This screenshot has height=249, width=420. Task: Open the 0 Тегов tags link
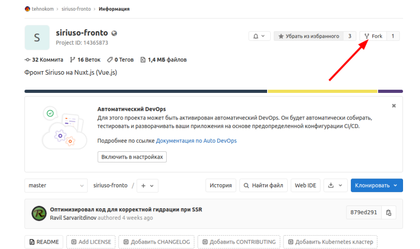coord(121,59)
